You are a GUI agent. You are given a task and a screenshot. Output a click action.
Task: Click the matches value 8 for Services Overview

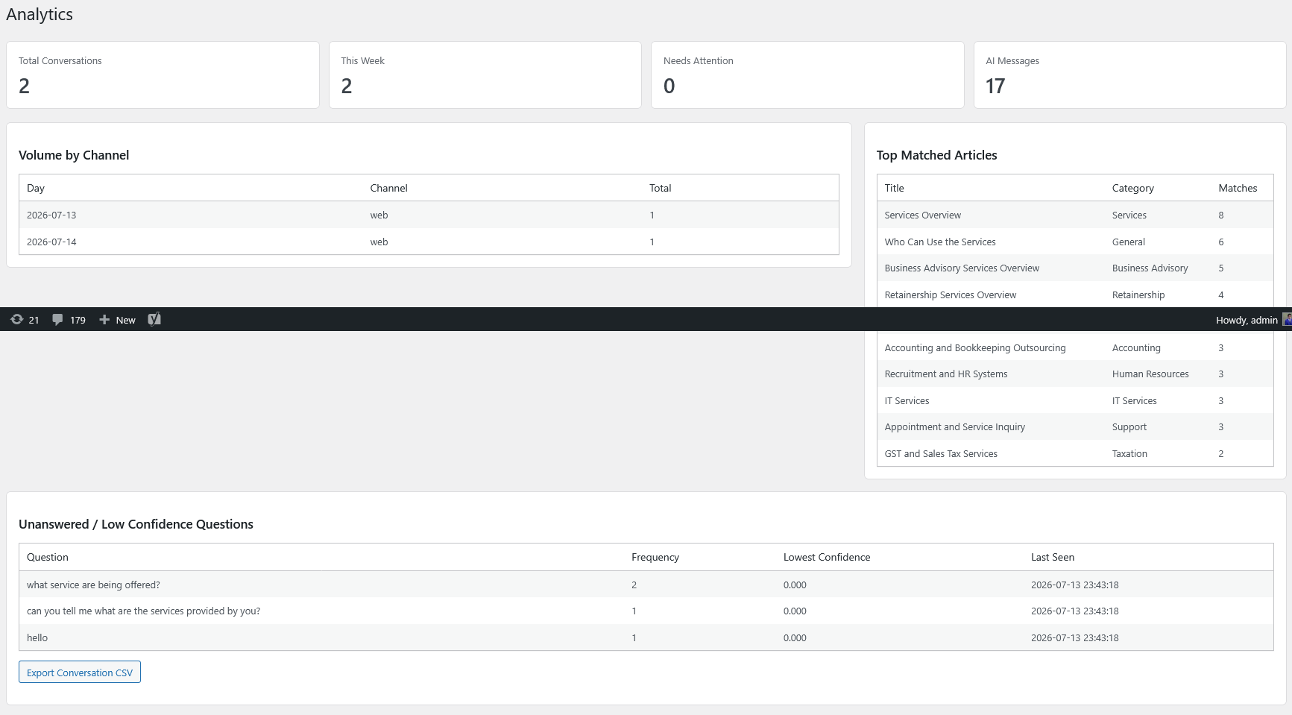tap(1220, 215)
